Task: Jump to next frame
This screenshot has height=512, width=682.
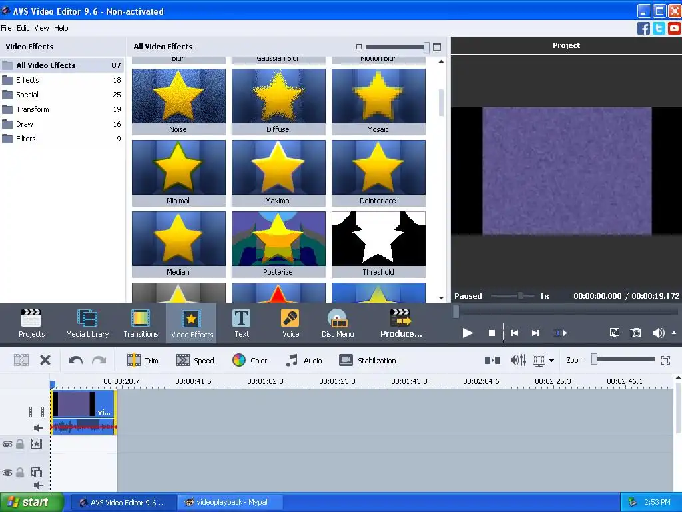Action: tap(535, 333)
